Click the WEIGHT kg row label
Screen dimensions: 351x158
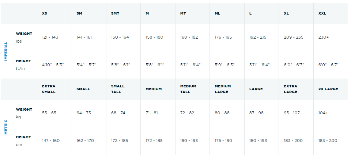[x=24, y=113]
